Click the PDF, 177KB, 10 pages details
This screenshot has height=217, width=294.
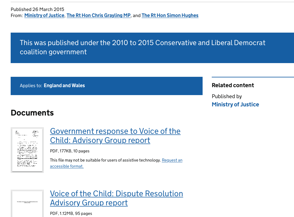coord(70,151)
